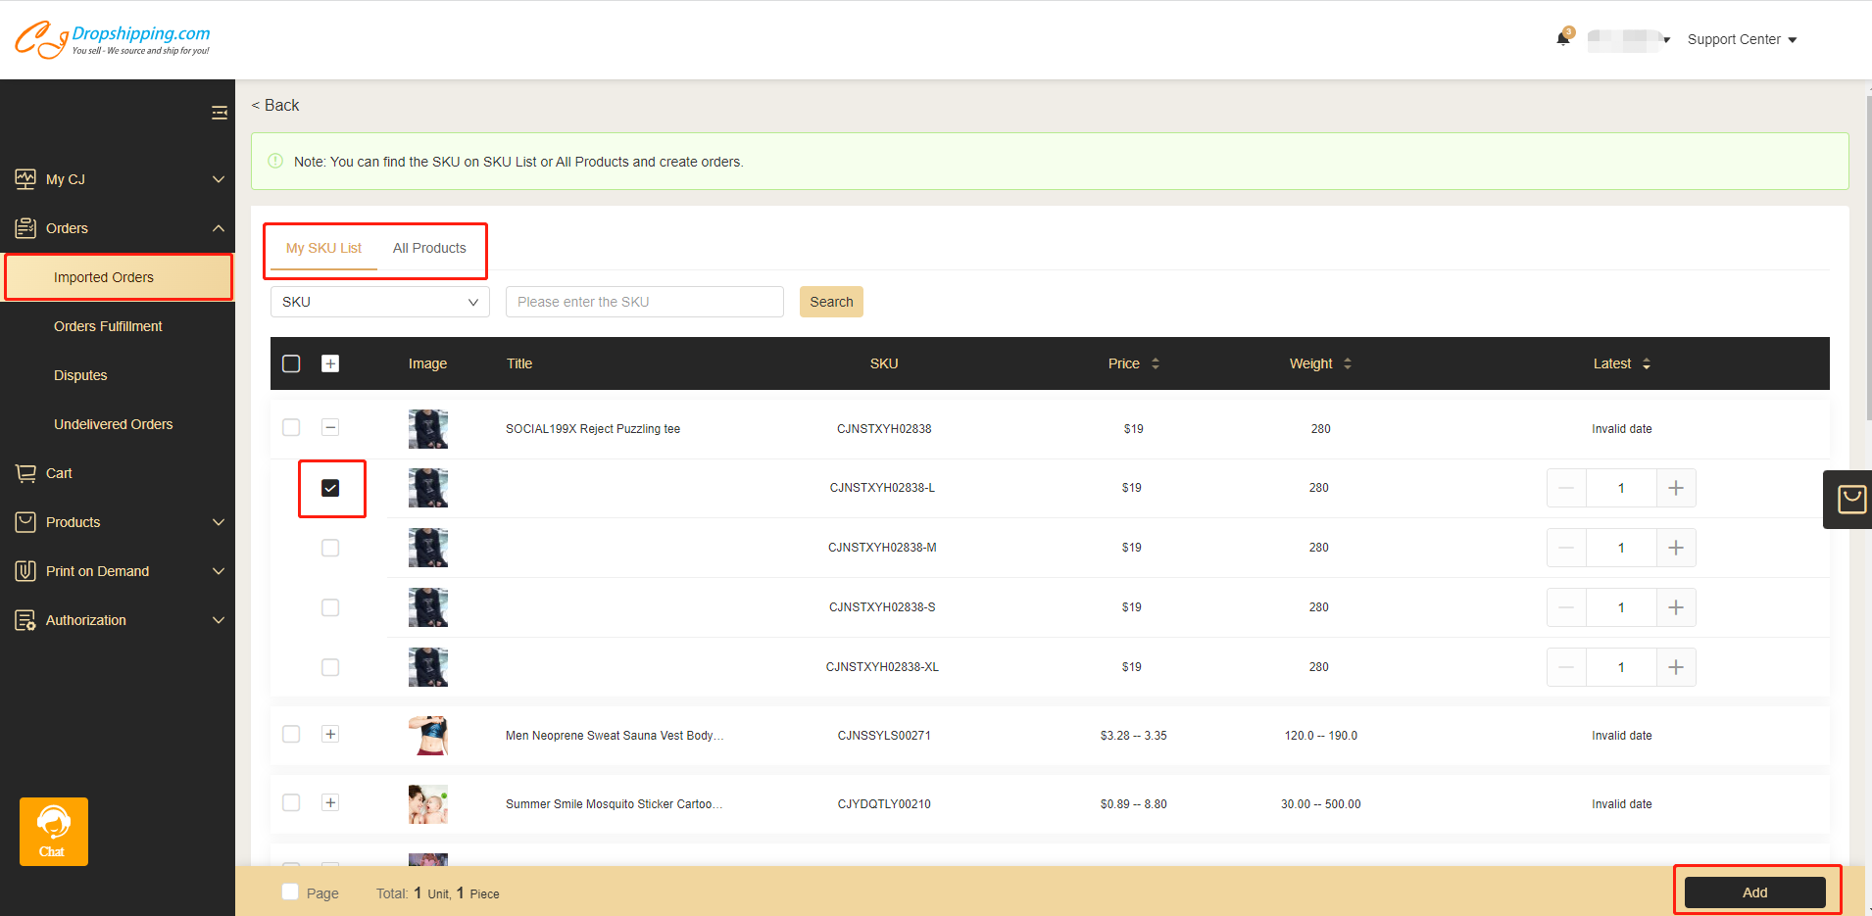Increase quantity for CJNSTXYH02838-XL variant

pos(1676,667)
